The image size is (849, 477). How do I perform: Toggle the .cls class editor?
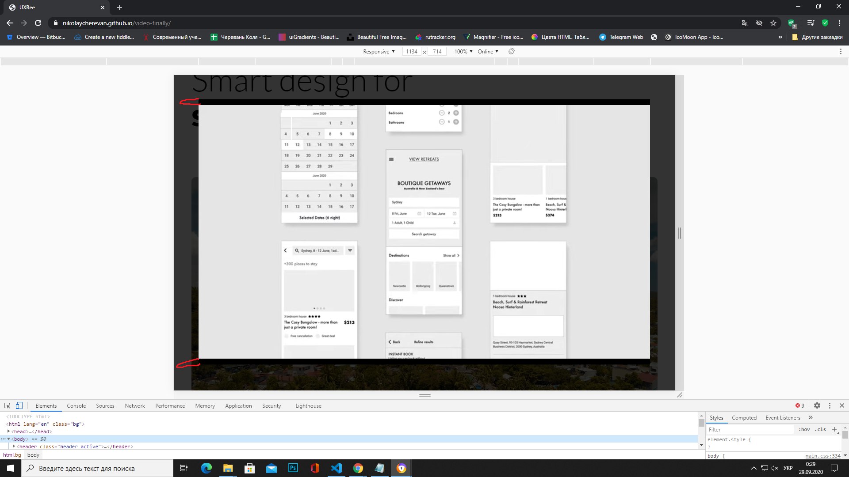click(x=821, y=430)
